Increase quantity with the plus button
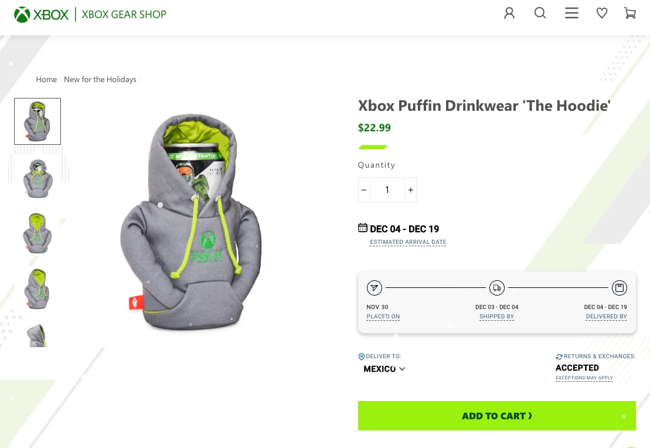The width and height of the screenshot is (650, 448). pyautogui.click(x=411, y=190)
